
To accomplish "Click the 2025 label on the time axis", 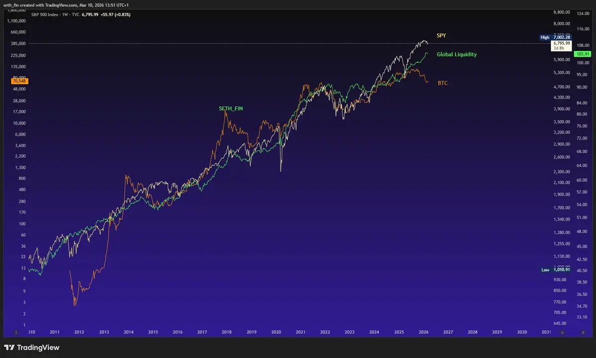I will point(399,332).
